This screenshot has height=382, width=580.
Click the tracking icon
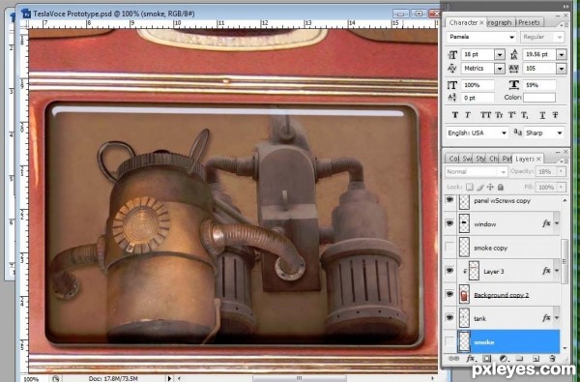[514, 69]
